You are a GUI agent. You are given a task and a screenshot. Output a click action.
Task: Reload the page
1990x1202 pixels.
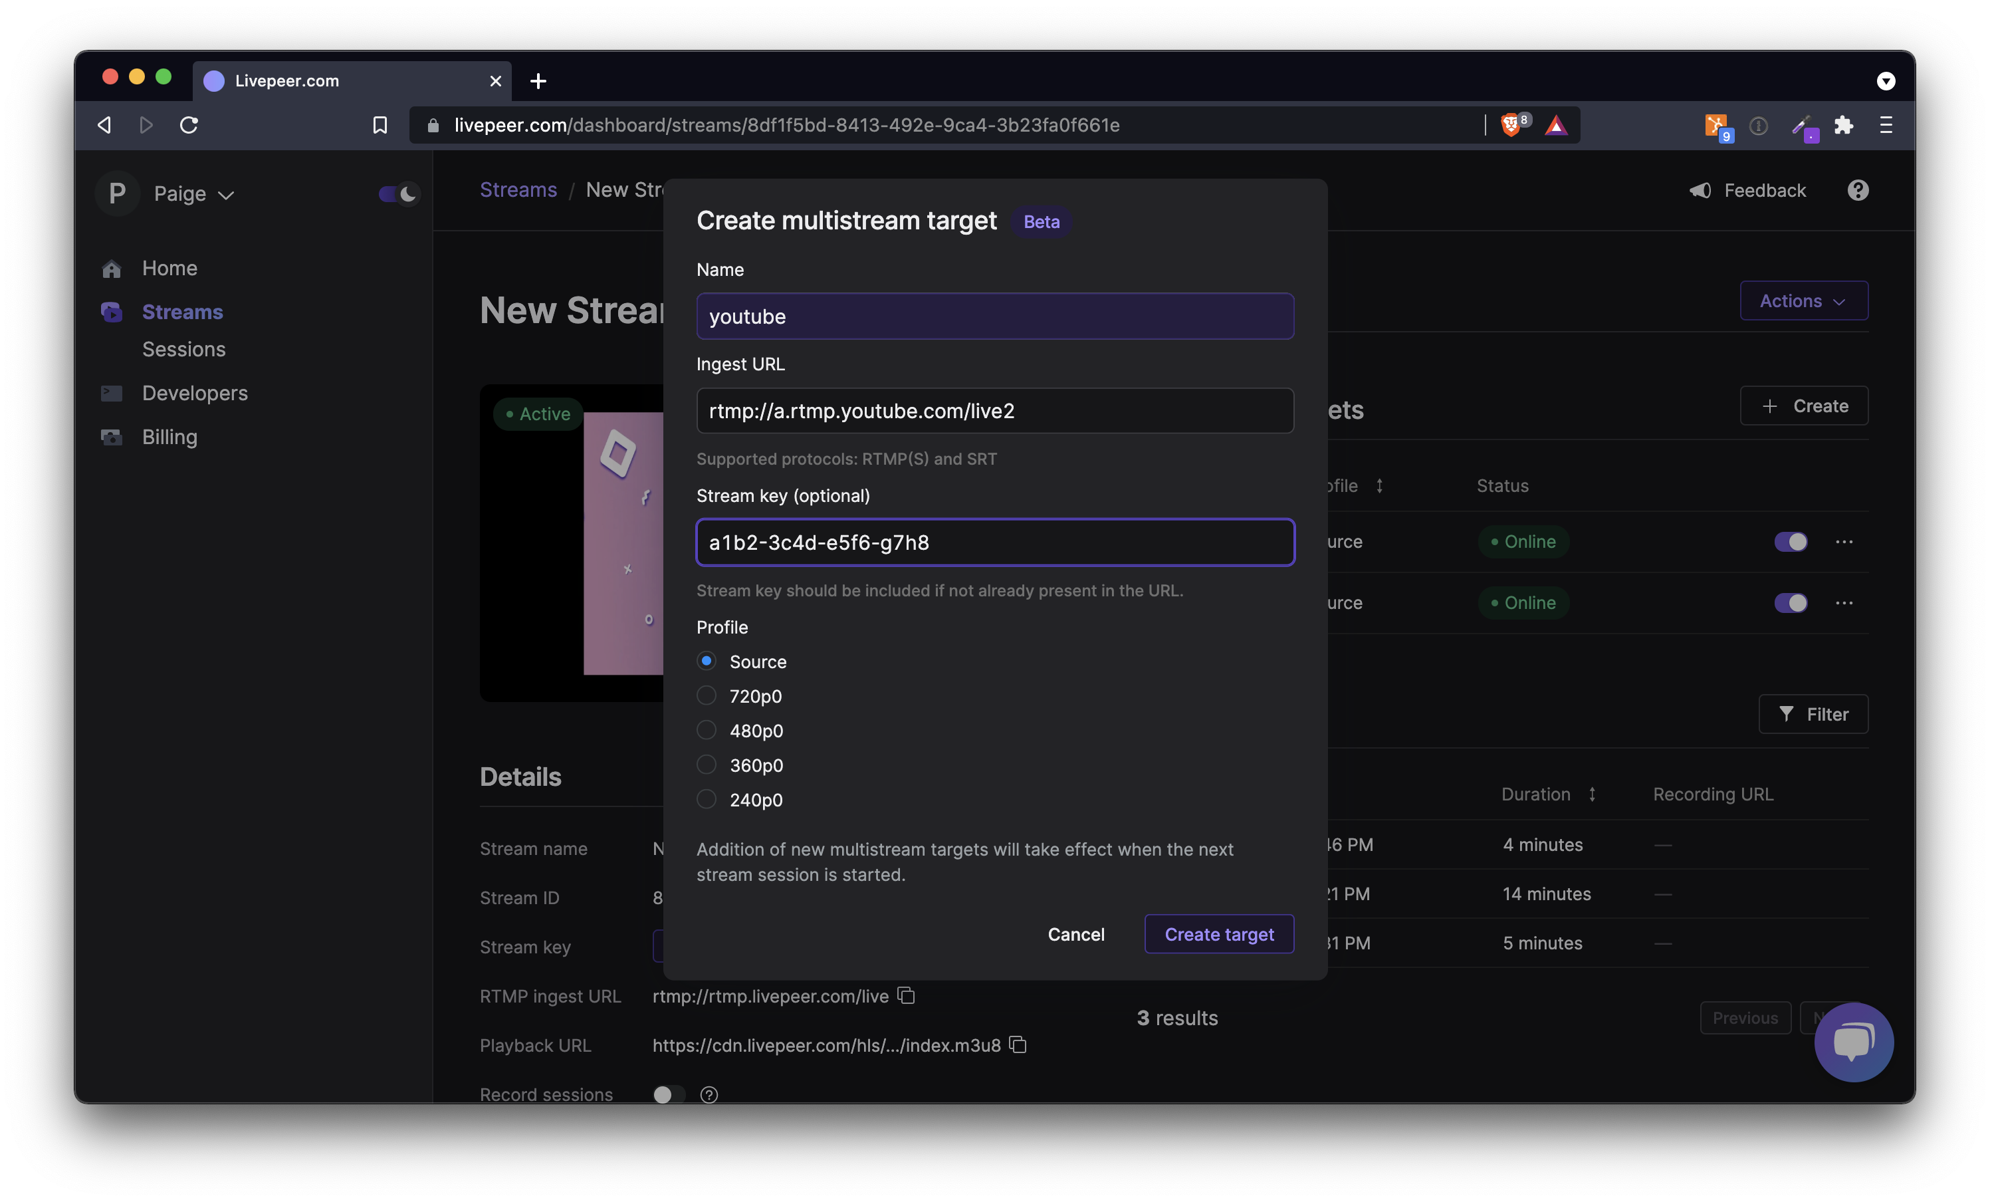[x=189, y=125]
